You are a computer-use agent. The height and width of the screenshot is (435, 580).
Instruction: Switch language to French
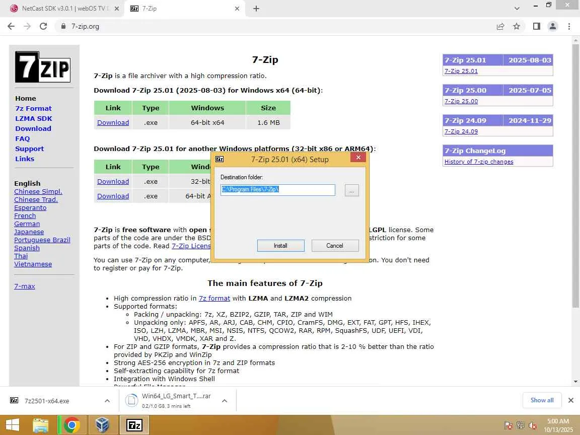point(25,215)
